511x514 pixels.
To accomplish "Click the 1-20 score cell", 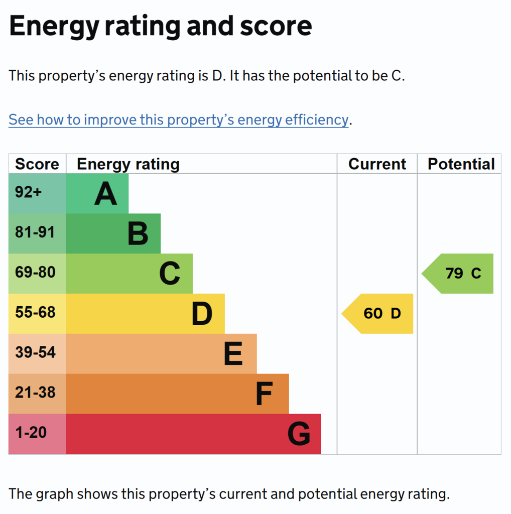I will [37, 434].
